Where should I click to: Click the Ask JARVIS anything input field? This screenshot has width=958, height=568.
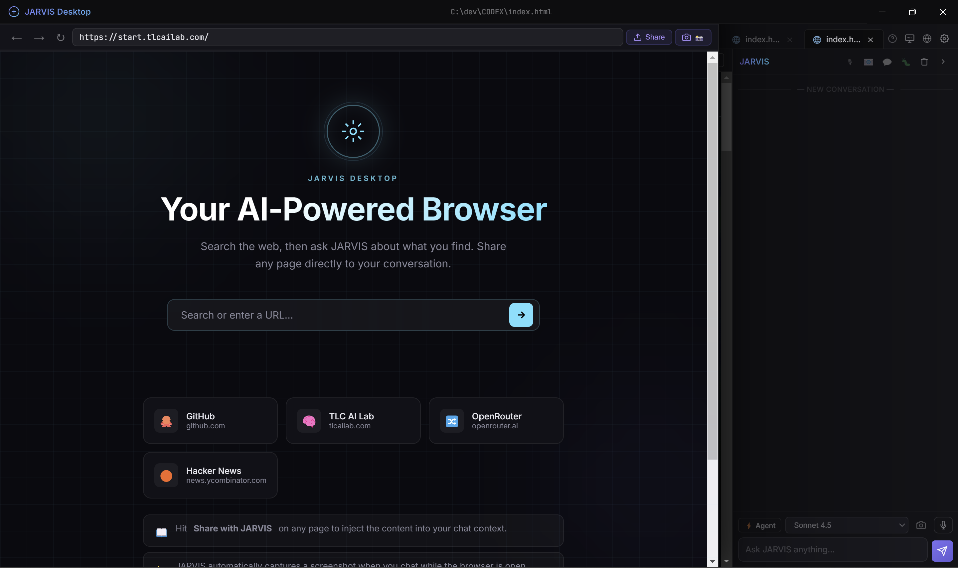833,550
